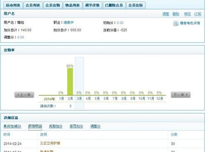Open the 会员出勤 tab

click(53, 5)
